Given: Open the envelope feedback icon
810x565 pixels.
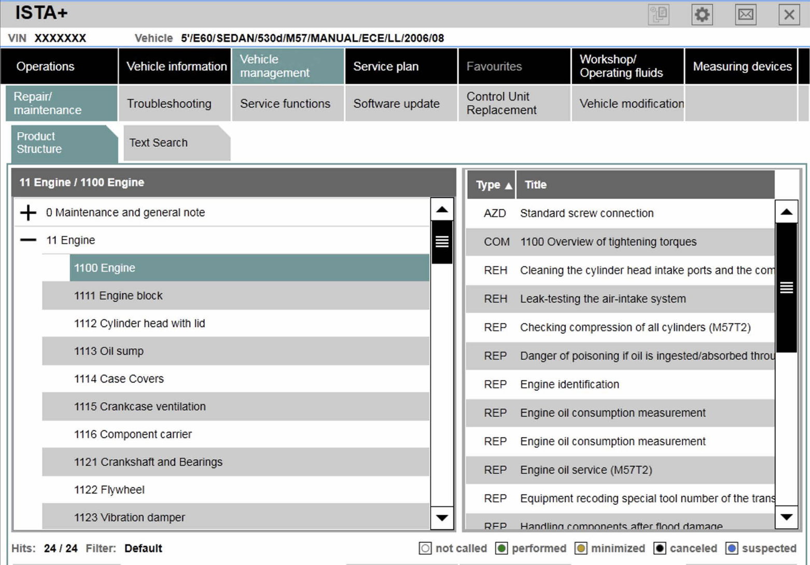Looking at the screenshot, I should point(746,15).
